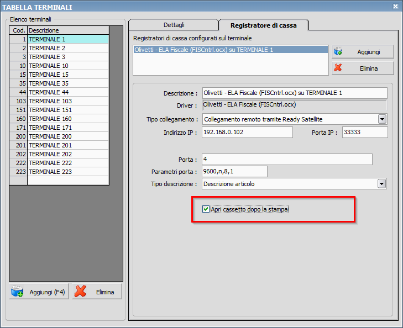This screenshot has width=403, height=328.
Task: Select row TERMINALE 202
Action: click(59, 154)
